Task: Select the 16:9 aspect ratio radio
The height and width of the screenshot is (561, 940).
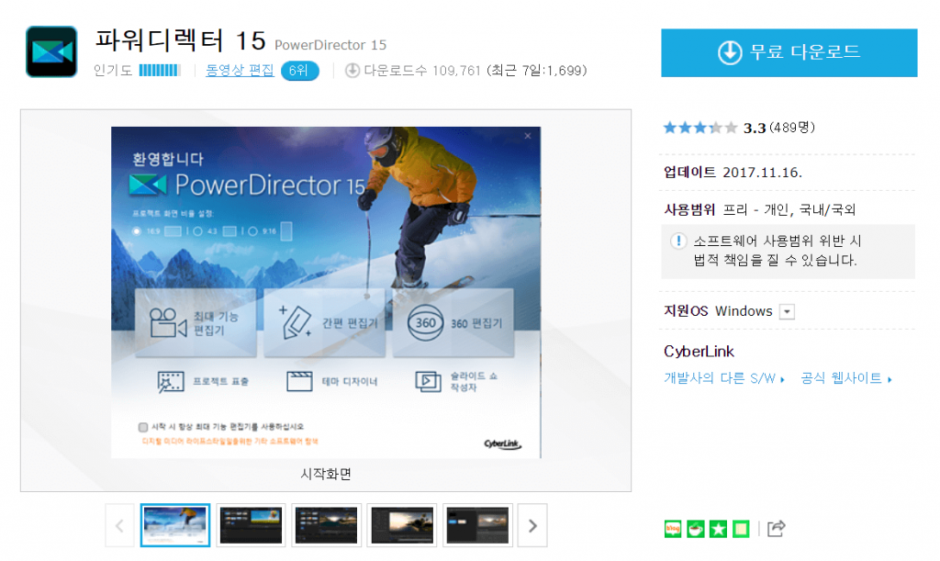Action: pyautogui.click(x=138, y=231)
